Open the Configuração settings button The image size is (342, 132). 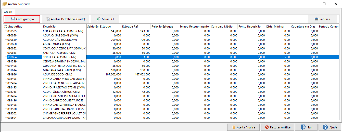(x=22, y=19)
